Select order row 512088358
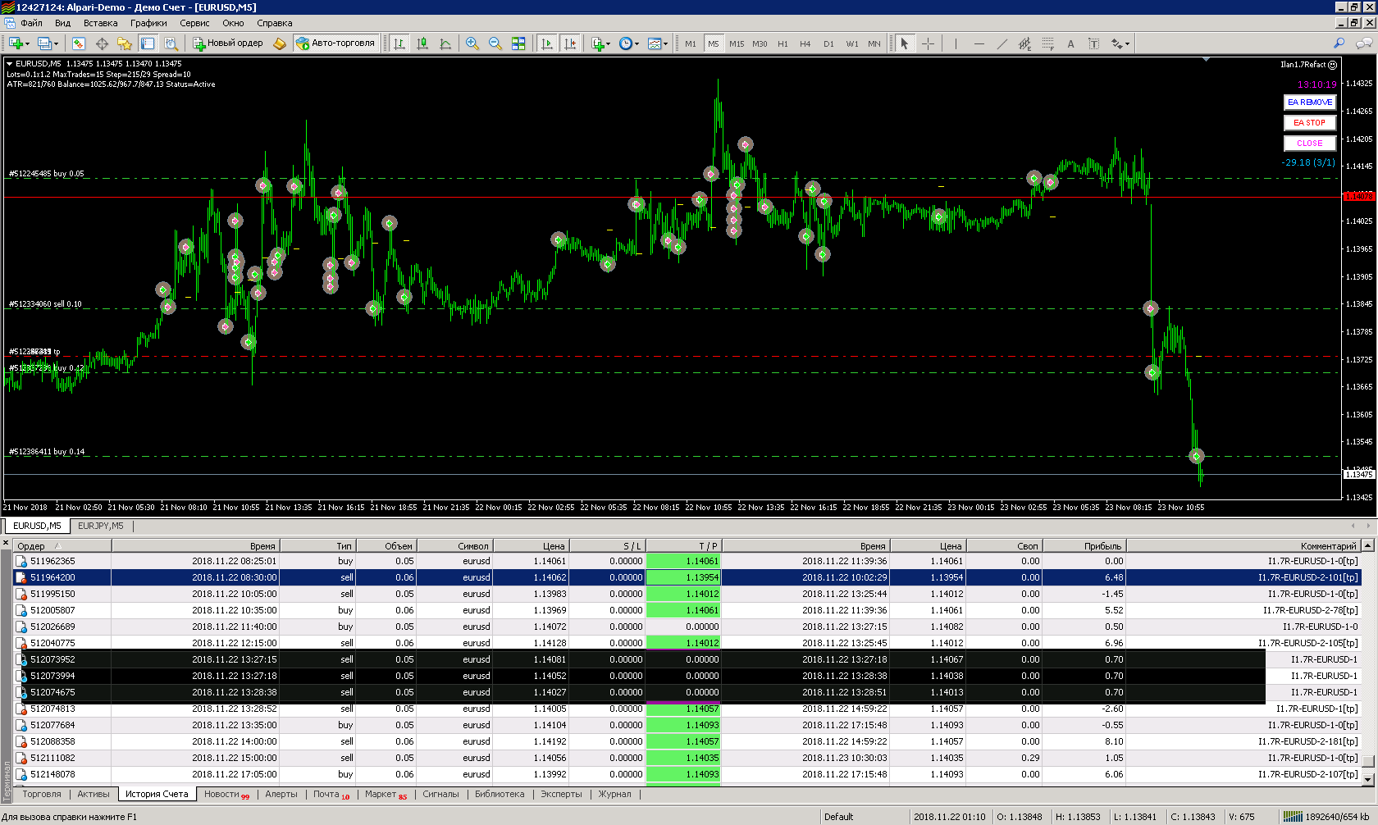 [x=687, y=741]
